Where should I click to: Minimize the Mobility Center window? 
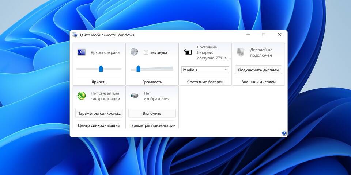(248, 35)
